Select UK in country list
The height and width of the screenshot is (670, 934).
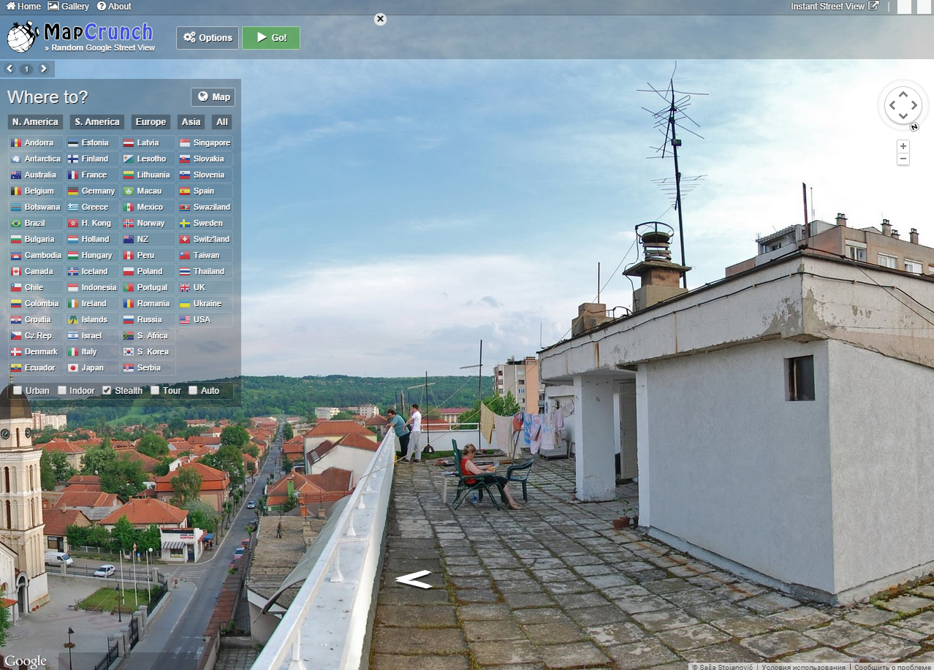coord(205,288)
